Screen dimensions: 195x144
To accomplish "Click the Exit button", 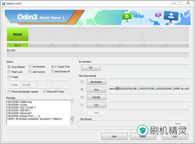I will 175,137.
